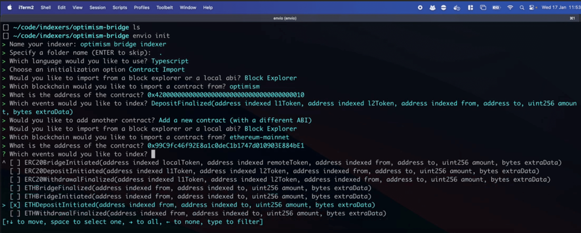
Task: Click prompt mark box beside 'ls' command
Action: click(6, 28)
